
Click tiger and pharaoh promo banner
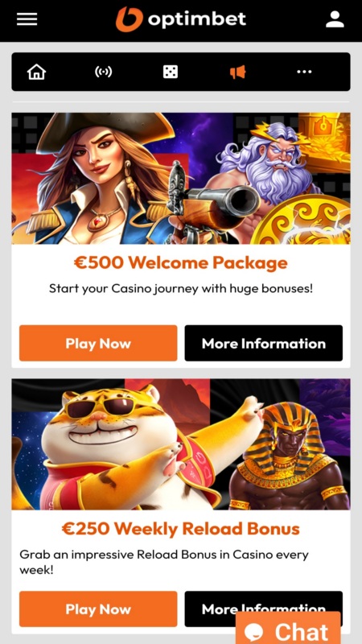pos(181,444)
